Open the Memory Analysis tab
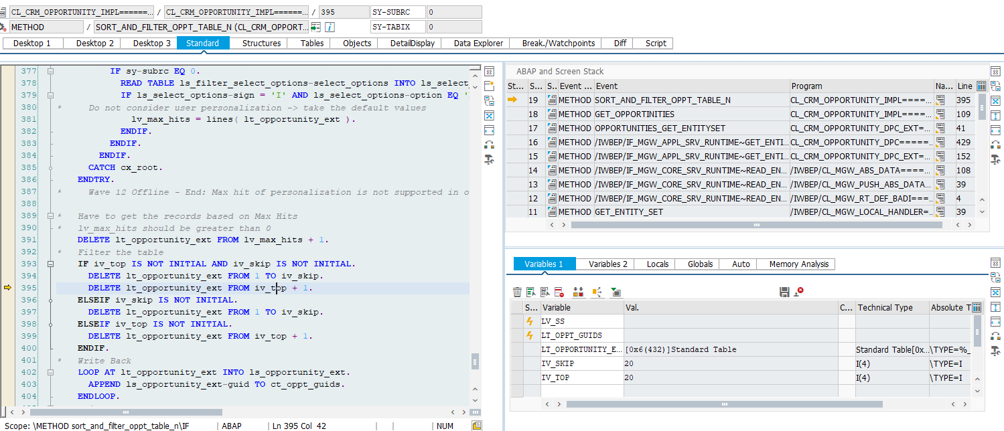1004x431 pixels. tap(798, 264)
